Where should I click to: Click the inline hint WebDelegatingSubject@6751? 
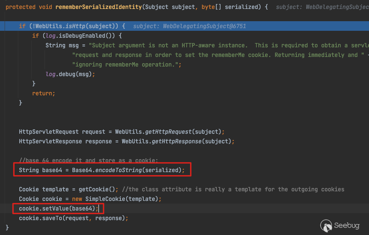coord(204,26)
